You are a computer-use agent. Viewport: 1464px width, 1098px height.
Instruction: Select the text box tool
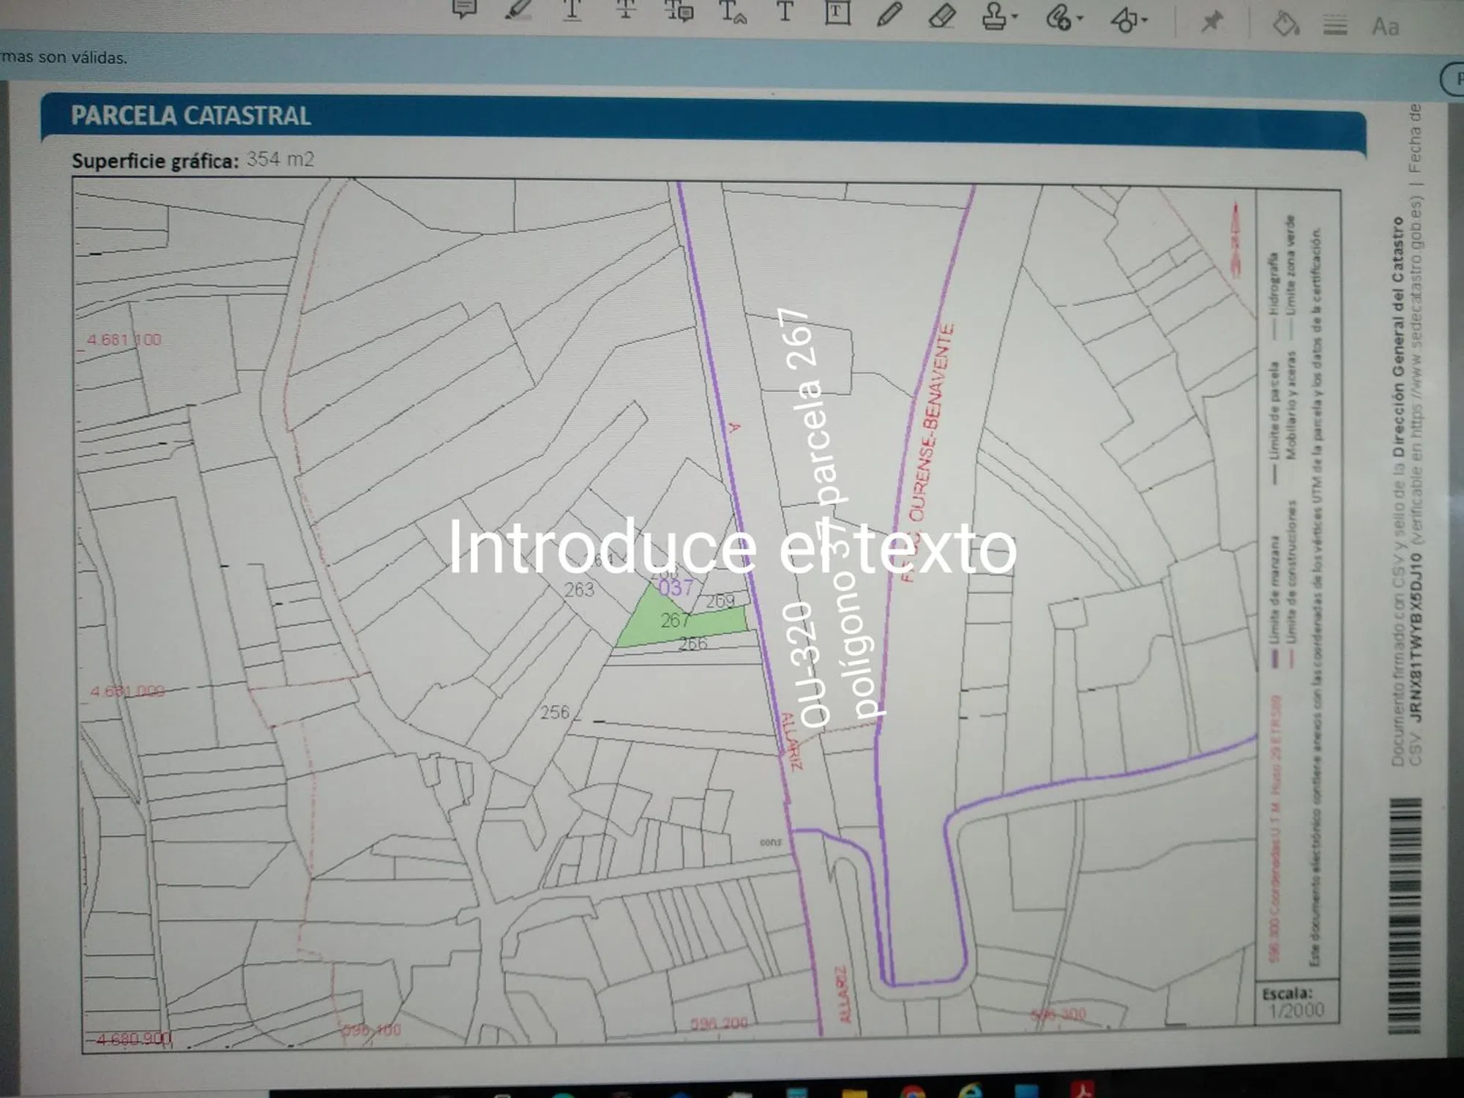[x=837, y=12]
